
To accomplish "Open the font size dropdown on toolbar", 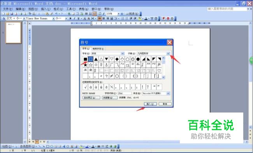I will [x=66, y=19].
